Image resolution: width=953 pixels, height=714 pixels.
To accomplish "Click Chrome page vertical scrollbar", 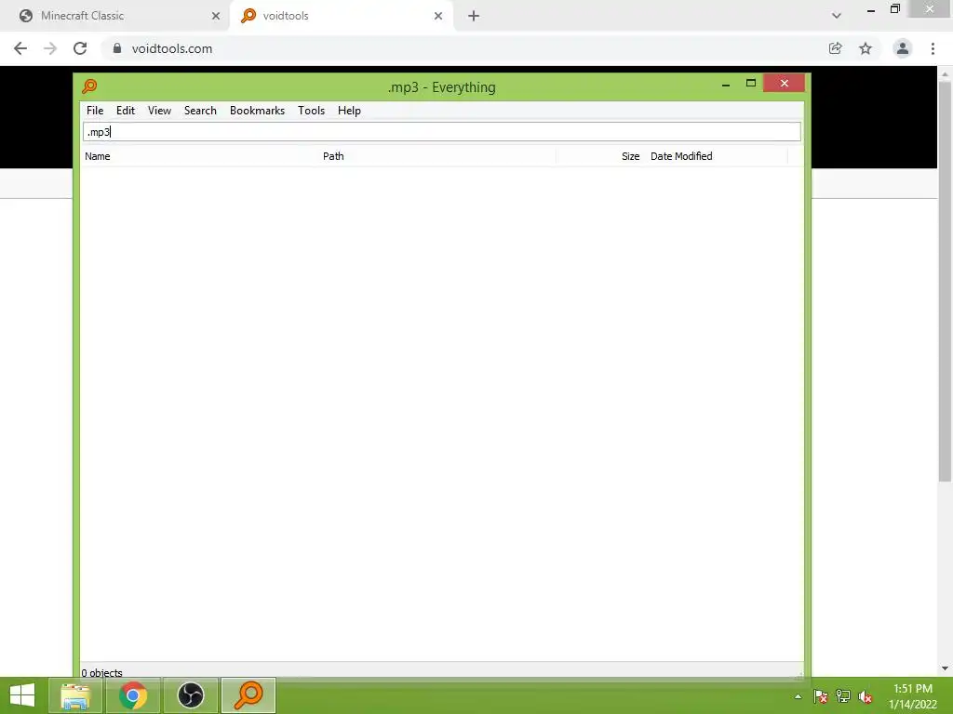I will (946, 281).
